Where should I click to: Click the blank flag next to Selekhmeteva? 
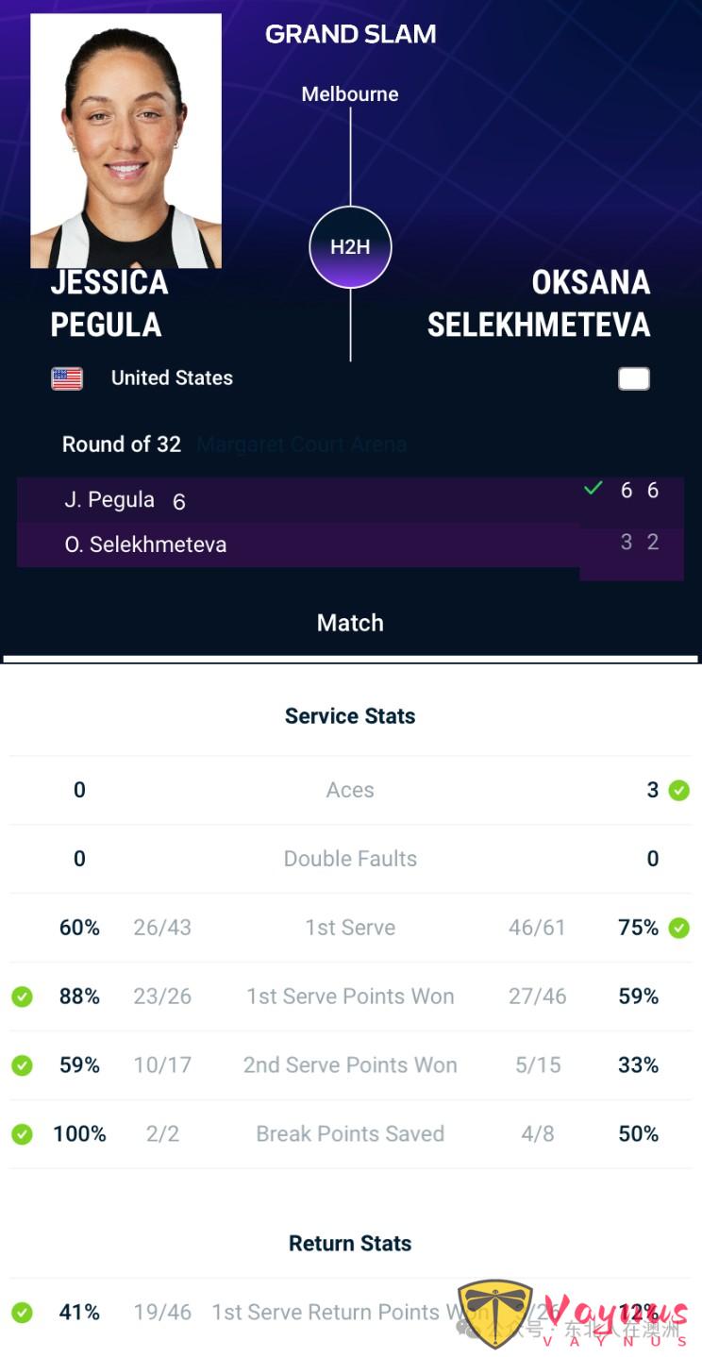click(x=634, y=378)
